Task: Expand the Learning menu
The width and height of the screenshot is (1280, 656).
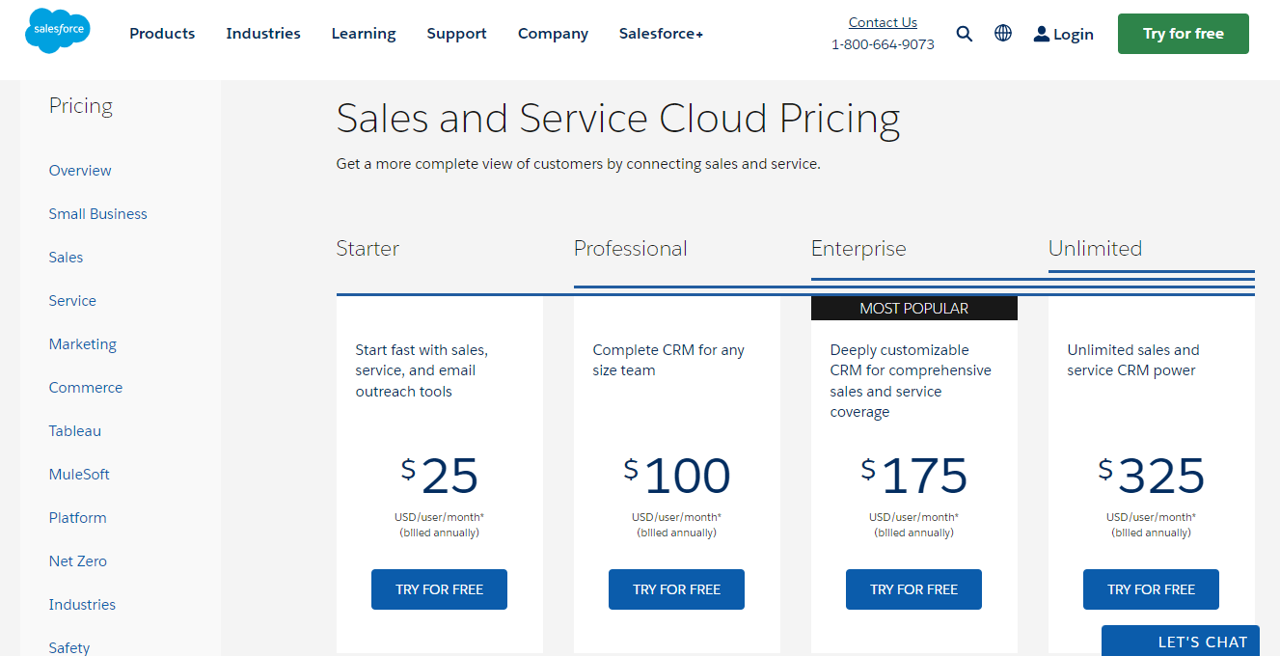Action: 364,34
